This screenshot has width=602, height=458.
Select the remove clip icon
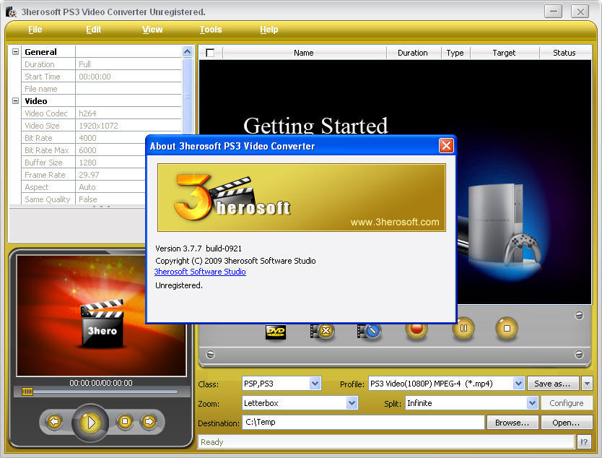pyautogui.click(x=323, y=331)
